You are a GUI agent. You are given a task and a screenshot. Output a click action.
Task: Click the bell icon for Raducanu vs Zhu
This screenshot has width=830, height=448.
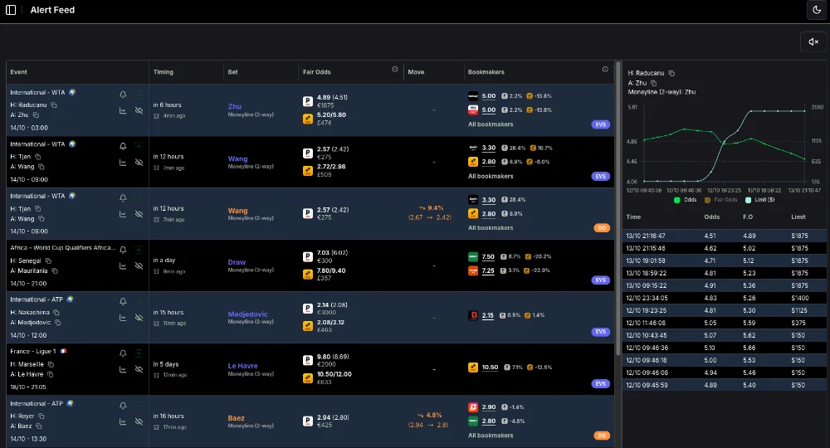point(123,95)
